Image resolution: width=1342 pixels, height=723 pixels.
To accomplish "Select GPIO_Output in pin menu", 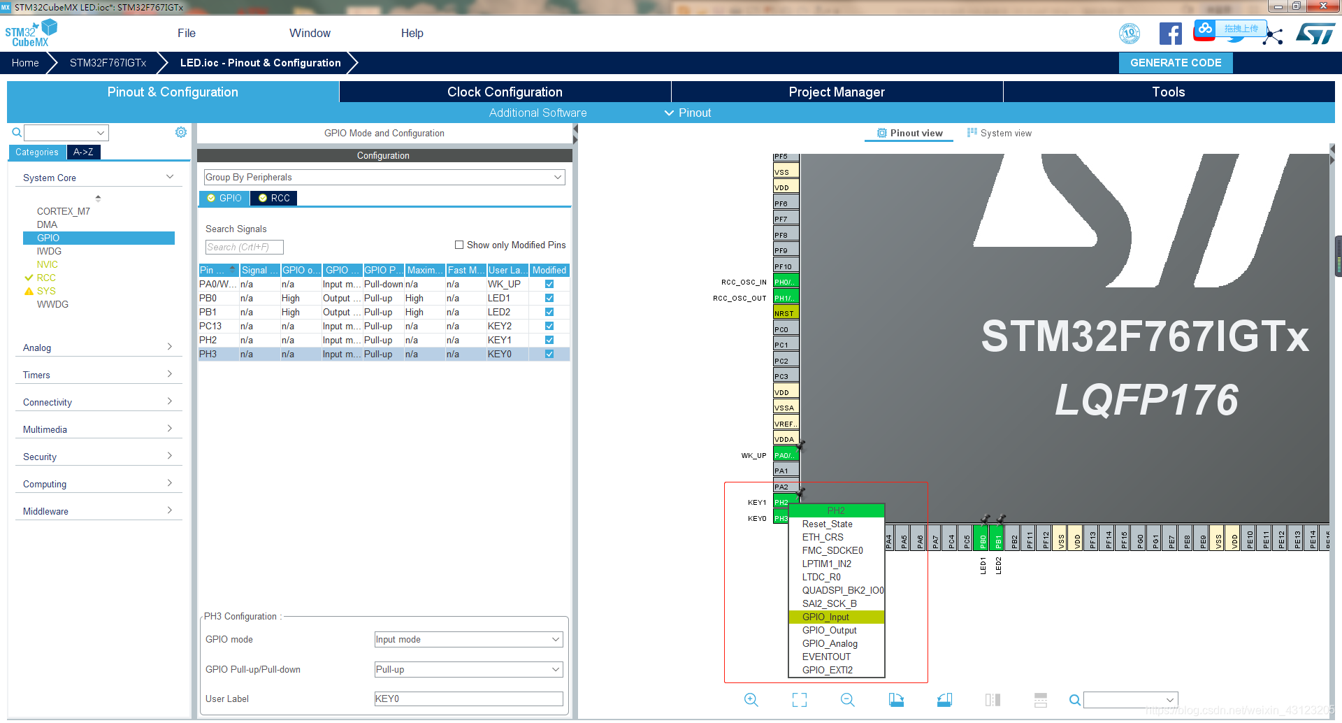I will pyautogui.click(x=836, y=630).
